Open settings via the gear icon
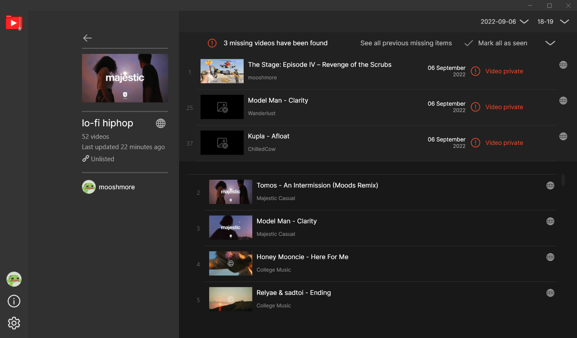Viewport: 577px width, 338px height. click(x=14, y=323)
